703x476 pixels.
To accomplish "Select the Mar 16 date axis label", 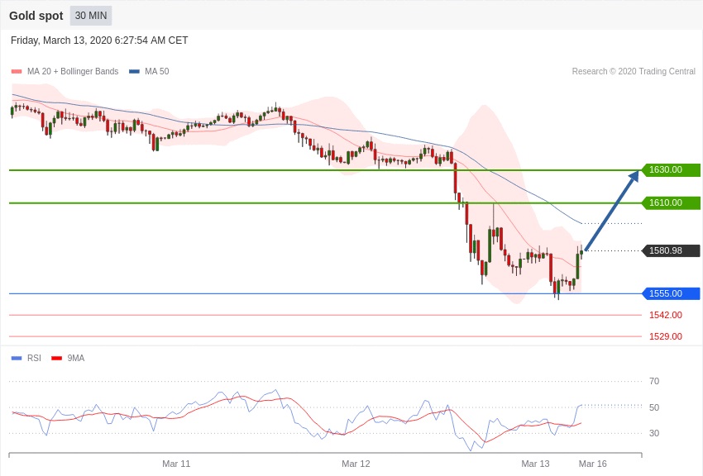I will tap(592, 464).
